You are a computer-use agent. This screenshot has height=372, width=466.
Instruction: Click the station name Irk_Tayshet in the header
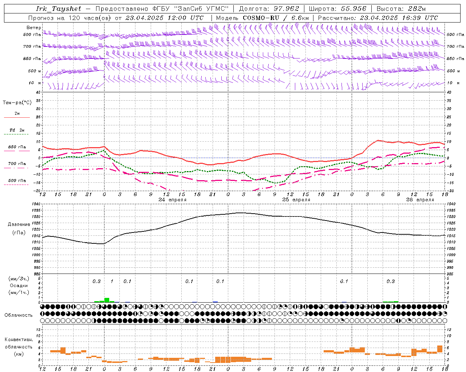pos(59,9)
